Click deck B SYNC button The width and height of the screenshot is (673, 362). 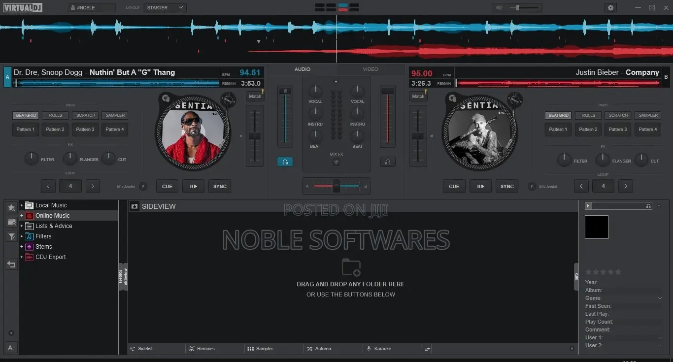(x=507, y=186)
